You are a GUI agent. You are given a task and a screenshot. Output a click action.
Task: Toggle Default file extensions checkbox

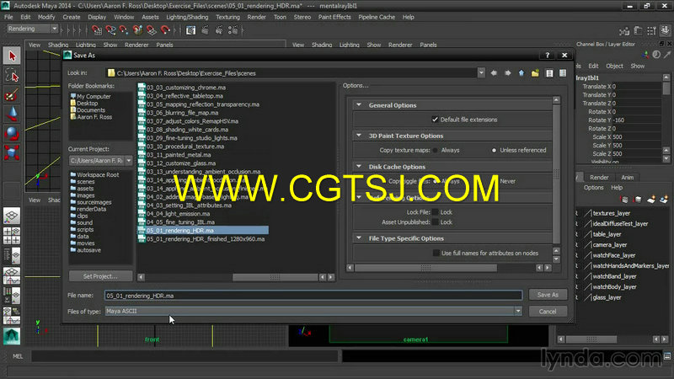pos(435,120)
